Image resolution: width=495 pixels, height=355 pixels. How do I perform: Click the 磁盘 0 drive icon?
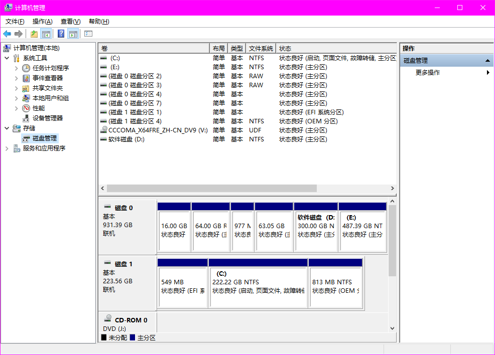click(x=107, y=207)
